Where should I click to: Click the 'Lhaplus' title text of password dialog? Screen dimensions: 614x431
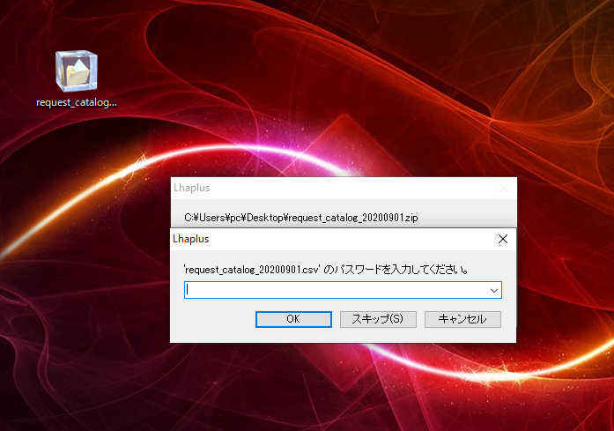tap(191, 238)
